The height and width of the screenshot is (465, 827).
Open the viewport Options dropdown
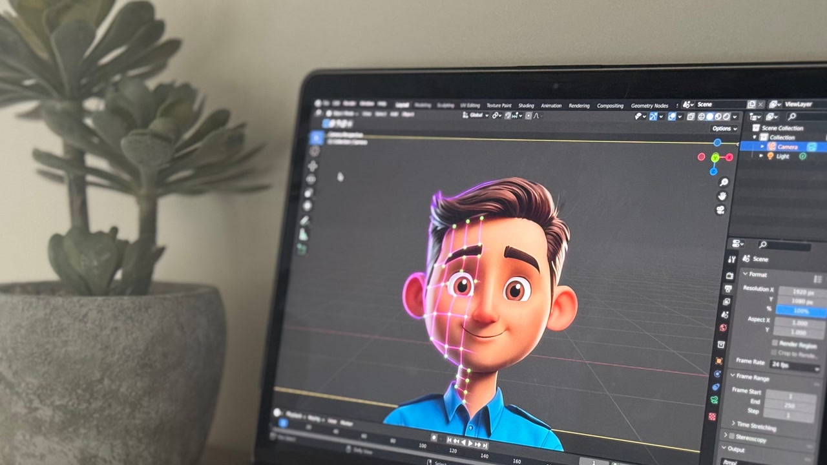click(x=724, y=129)
